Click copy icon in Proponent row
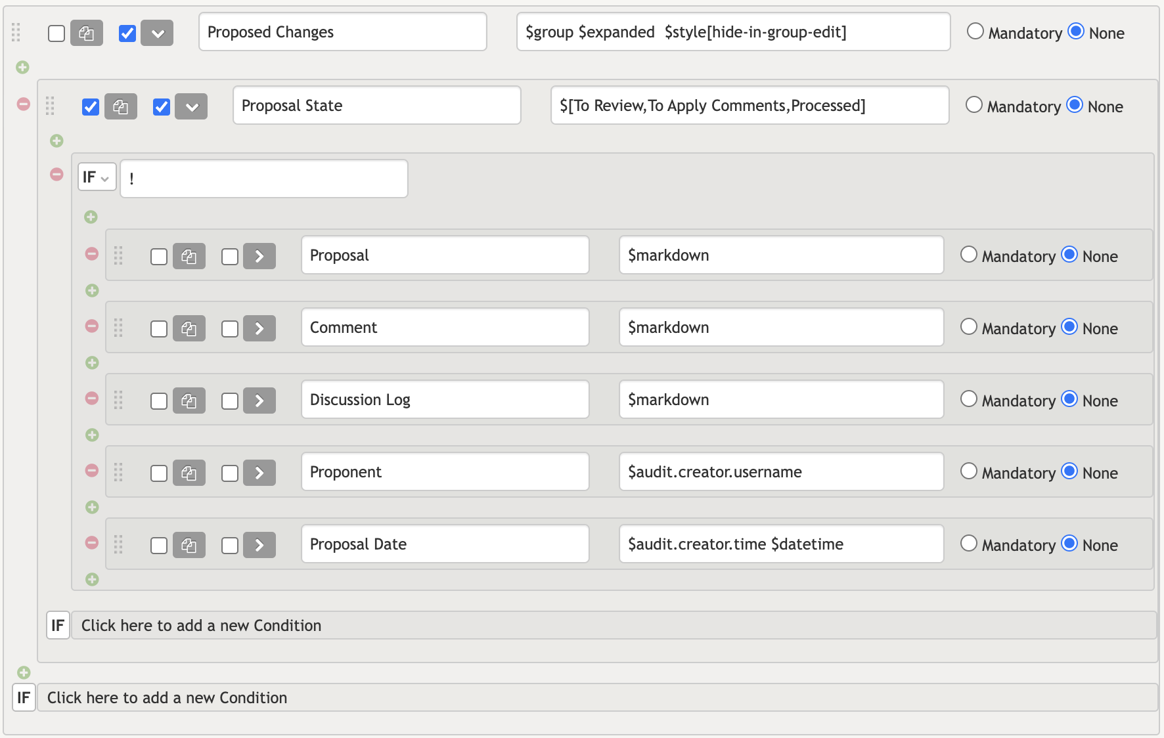 pos(189,473)
